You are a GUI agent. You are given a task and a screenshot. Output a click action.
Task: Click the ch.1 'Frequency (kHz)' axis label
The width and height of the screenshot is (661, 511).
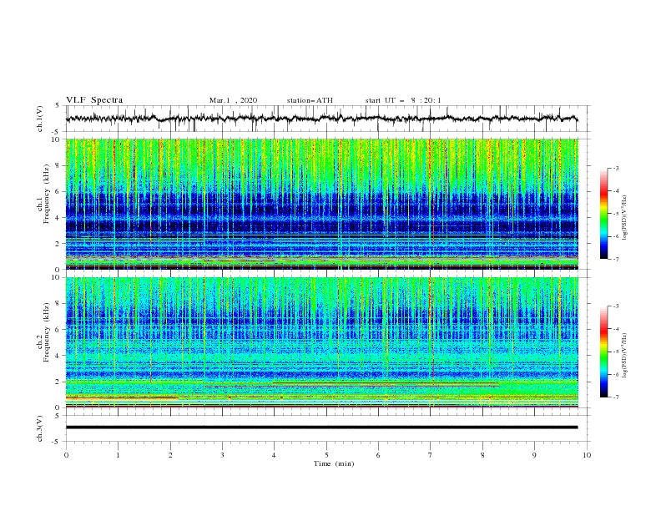click(47, 194)
